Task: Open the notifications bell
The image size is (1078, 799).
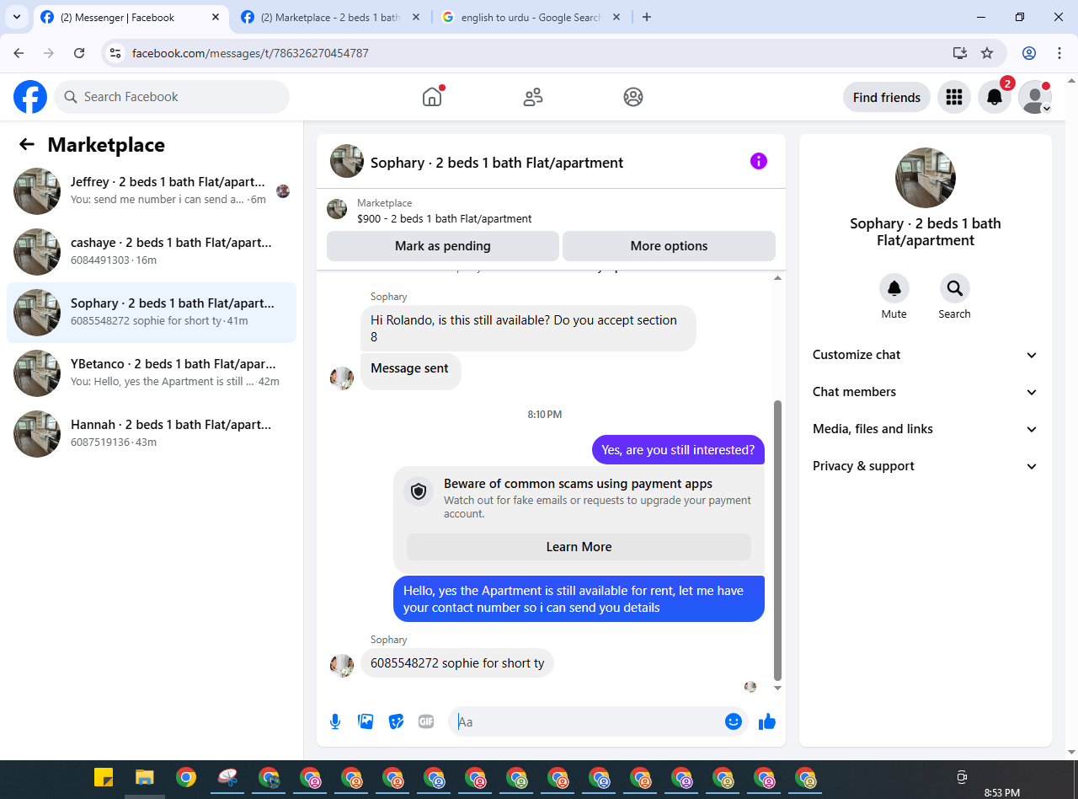Action: (x=995, y=97)
